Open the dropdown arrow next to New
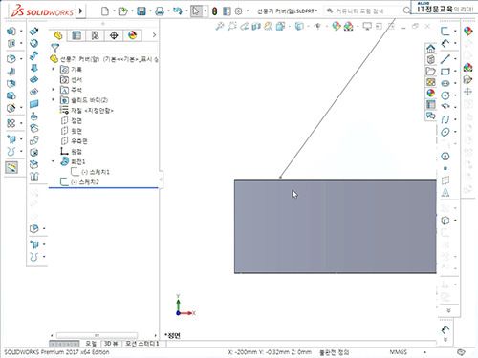 [x=113, y=11]
